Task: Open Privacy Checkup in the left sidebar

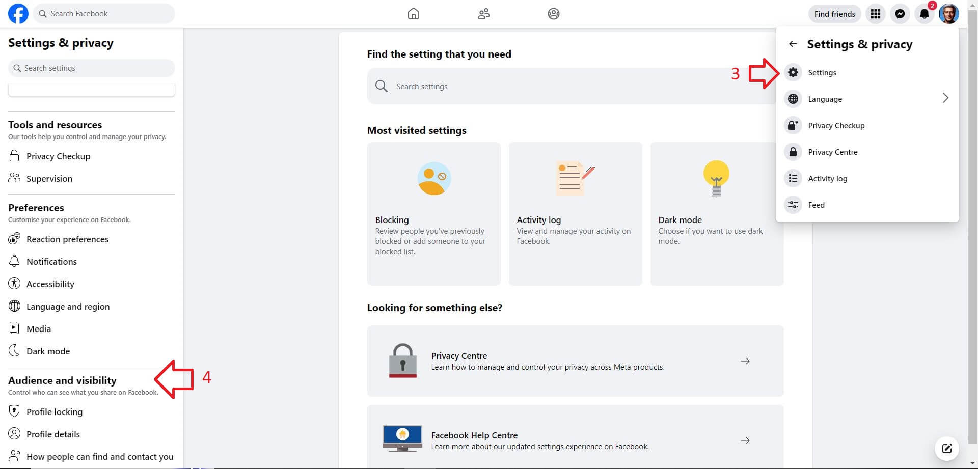Action: pyautogui.click(x=58, y=156)
